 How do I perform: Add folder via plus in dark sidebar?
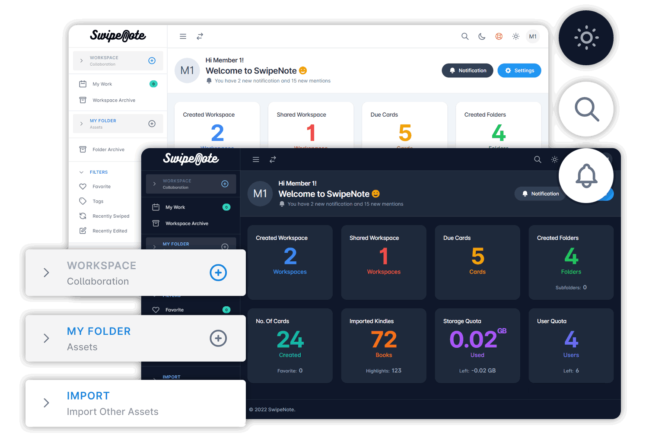225,247
